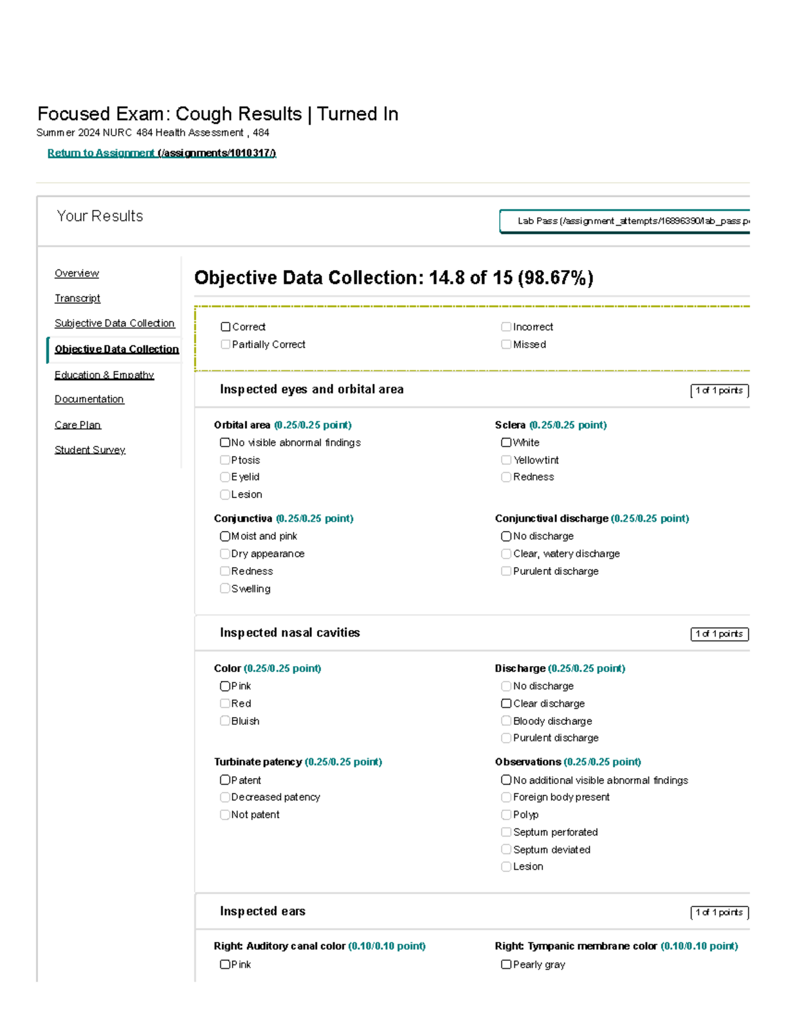Check Purulent discharge under Conjunctival discharge
The height and width of the screenshot is (1018, 786).
tap(506, 571)
